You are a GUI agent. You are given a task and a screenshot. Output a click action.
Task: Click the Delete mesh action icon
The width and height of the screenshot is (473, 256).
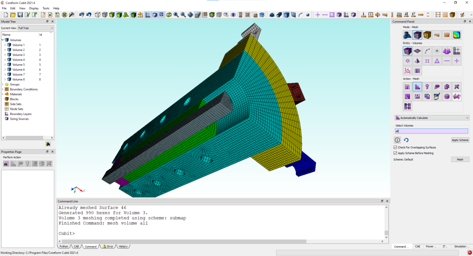coord(457,87)
